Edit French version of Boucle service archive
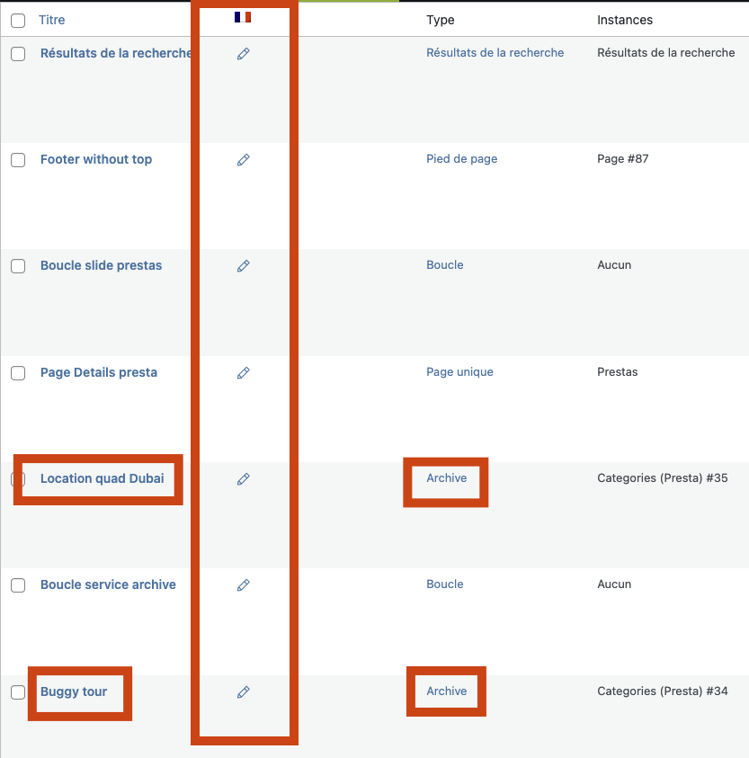 tap(243, 585)
